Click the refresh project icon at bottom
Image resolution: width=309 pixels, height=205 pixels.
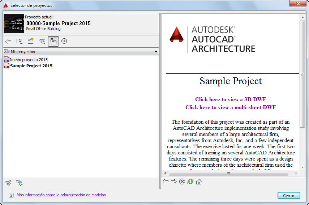[x=19, y=183]
